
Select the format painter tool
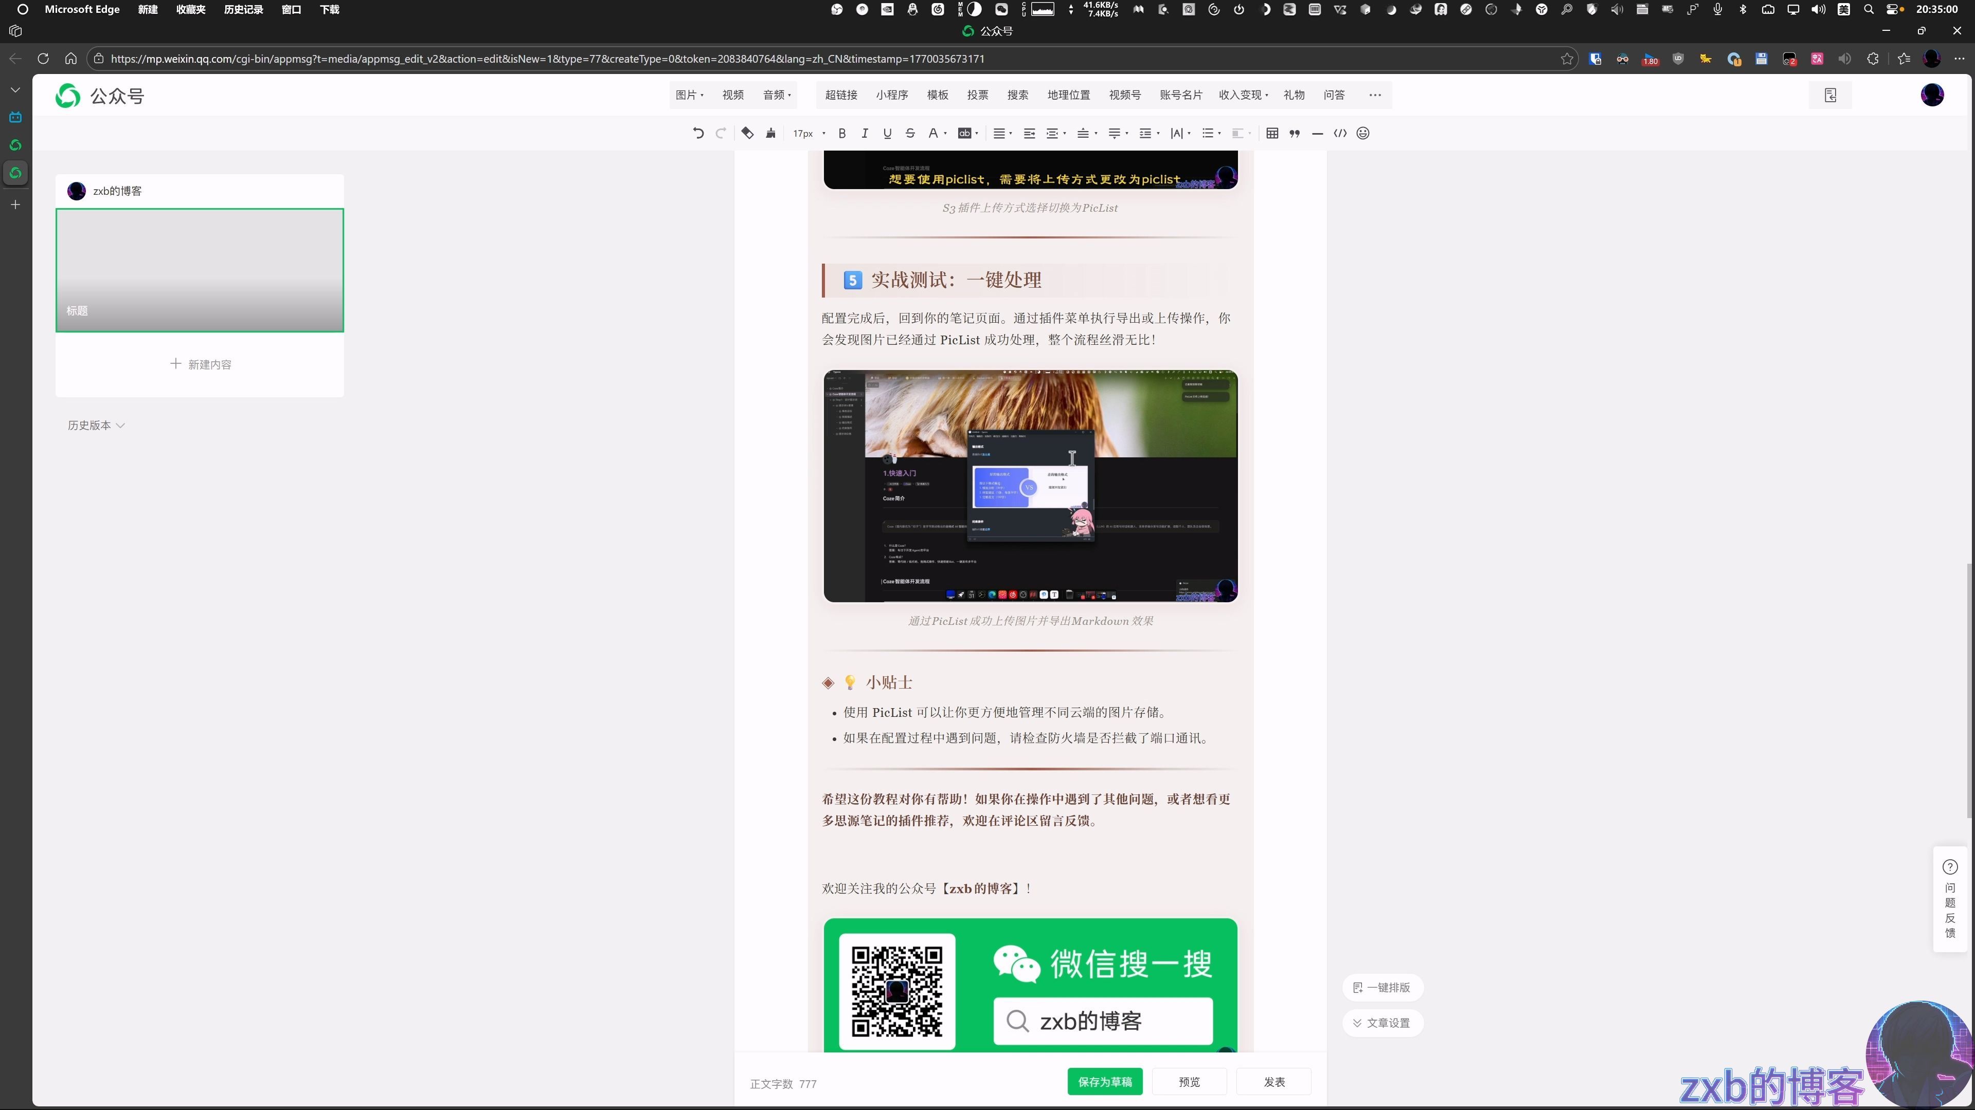(x=770, y=133)
